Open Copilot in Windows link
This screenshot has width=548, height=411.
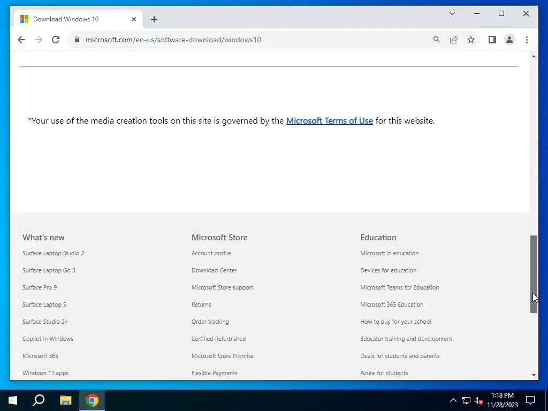click(x=48, y=339)
